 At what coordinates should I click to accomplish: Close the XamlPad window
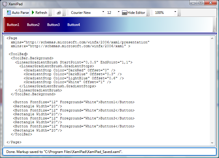[211, 3]
